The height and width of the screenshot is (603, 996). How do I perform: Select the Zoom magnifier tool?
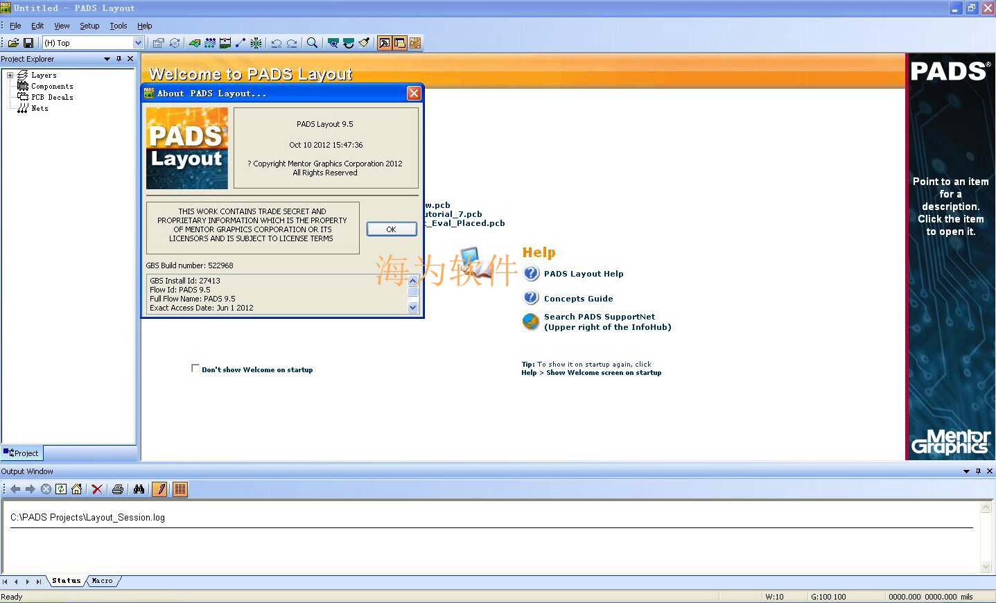(313, 43)
